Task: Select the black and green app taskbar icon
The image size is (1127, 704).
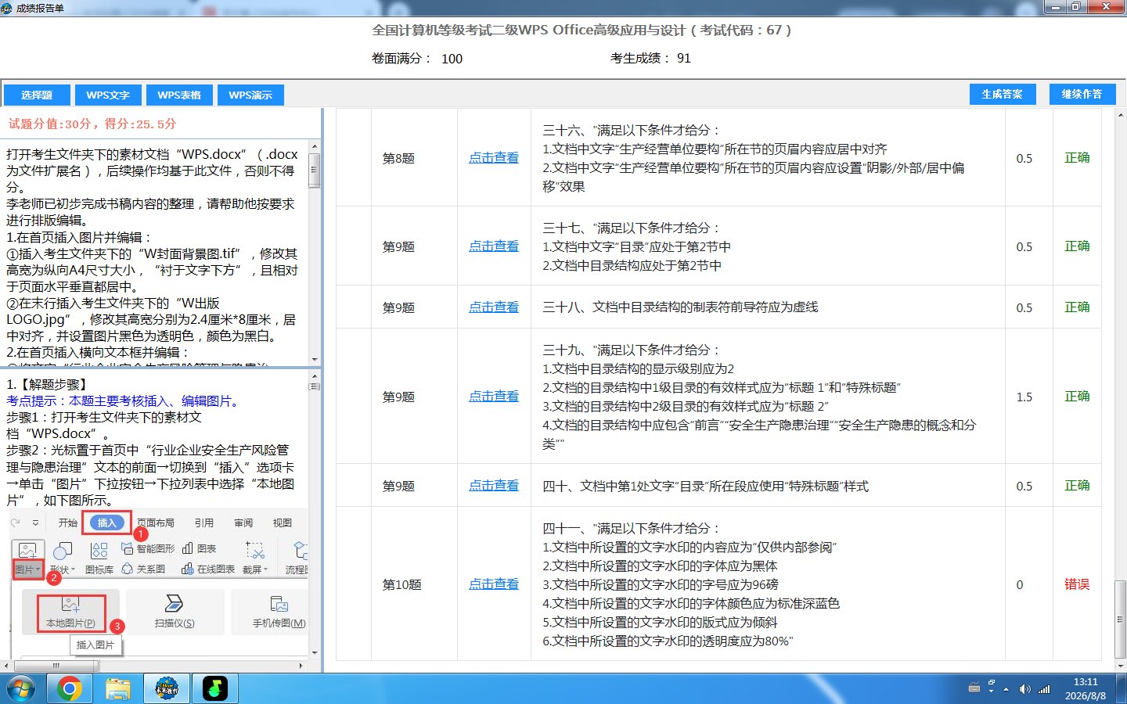Action: [215, 689]
